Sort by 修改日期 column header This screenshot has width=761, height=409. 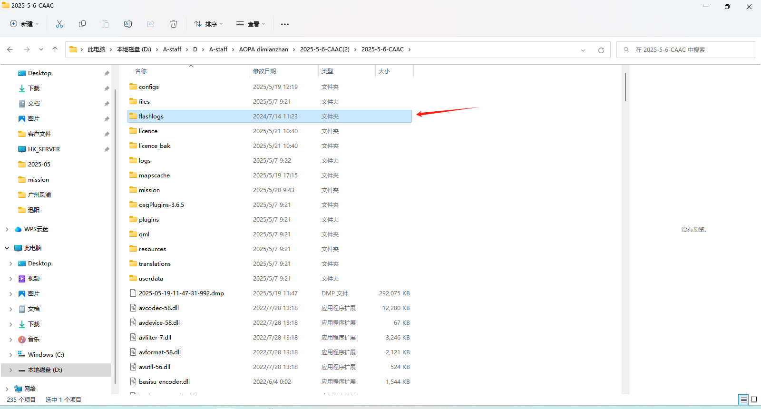(x=264, y=71)
